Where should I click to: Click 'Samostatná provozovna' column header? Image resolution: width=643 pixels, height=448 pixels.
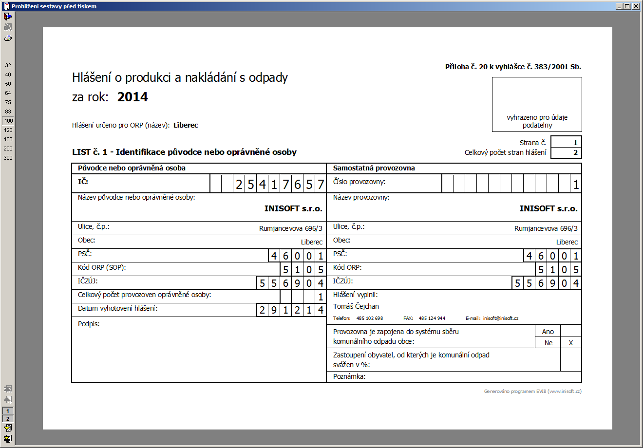(x=374, y=168)
